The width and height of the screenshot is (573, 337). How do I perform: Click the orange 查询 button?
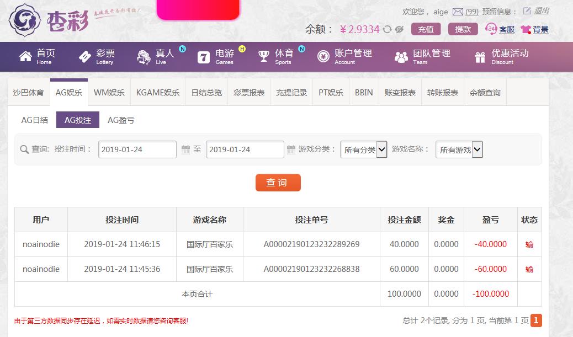[278, 183]
